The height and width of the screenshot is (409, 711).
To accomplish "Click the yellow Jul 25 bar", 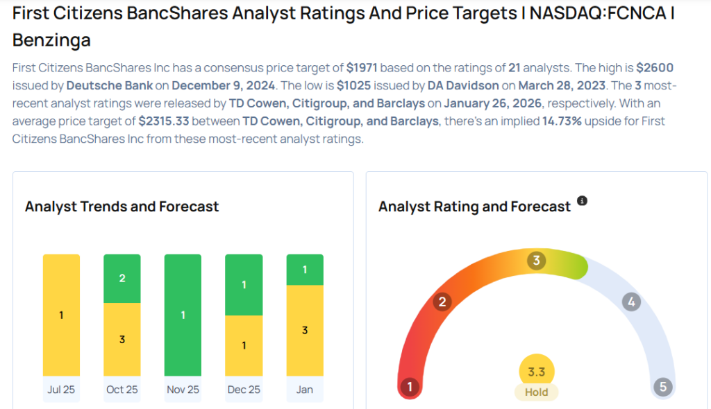I will point(61,315).
